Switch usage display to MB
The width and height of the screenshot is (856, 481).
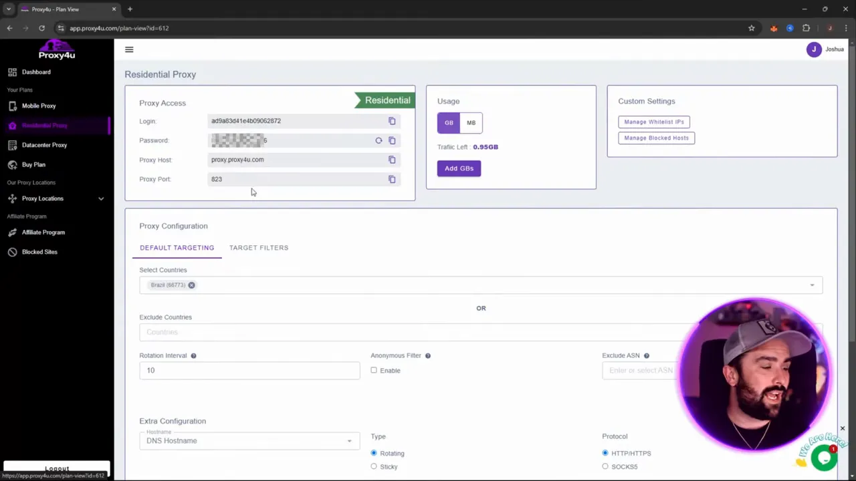[x=471, y=122]
